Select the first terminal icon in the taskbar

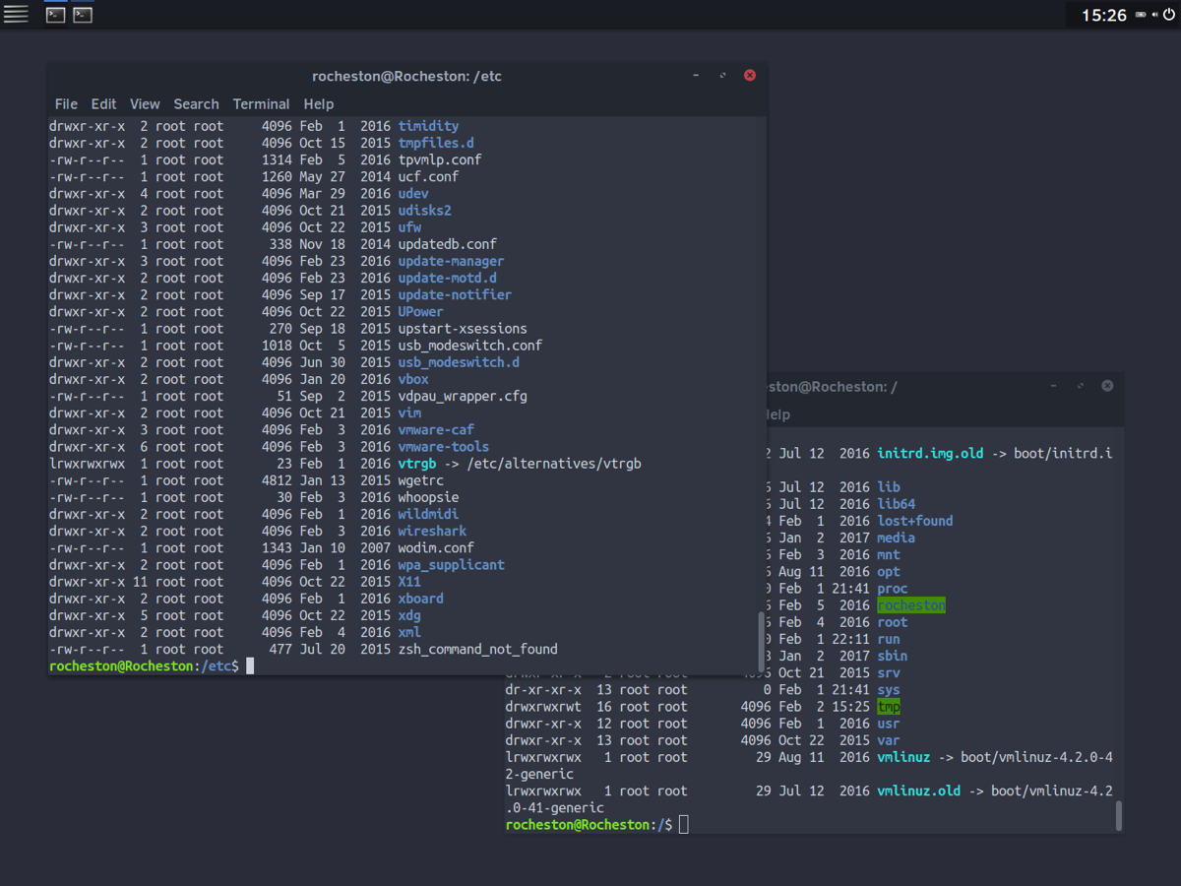tap(56, 15)
